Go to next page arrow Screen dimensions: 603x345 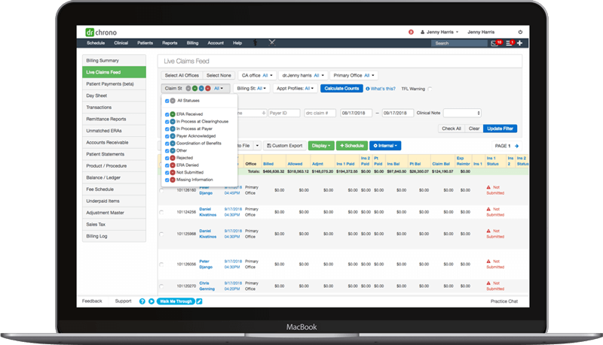coord(516,146)
